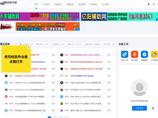Open the 视频解析 play tool icon

coord(144,54)
